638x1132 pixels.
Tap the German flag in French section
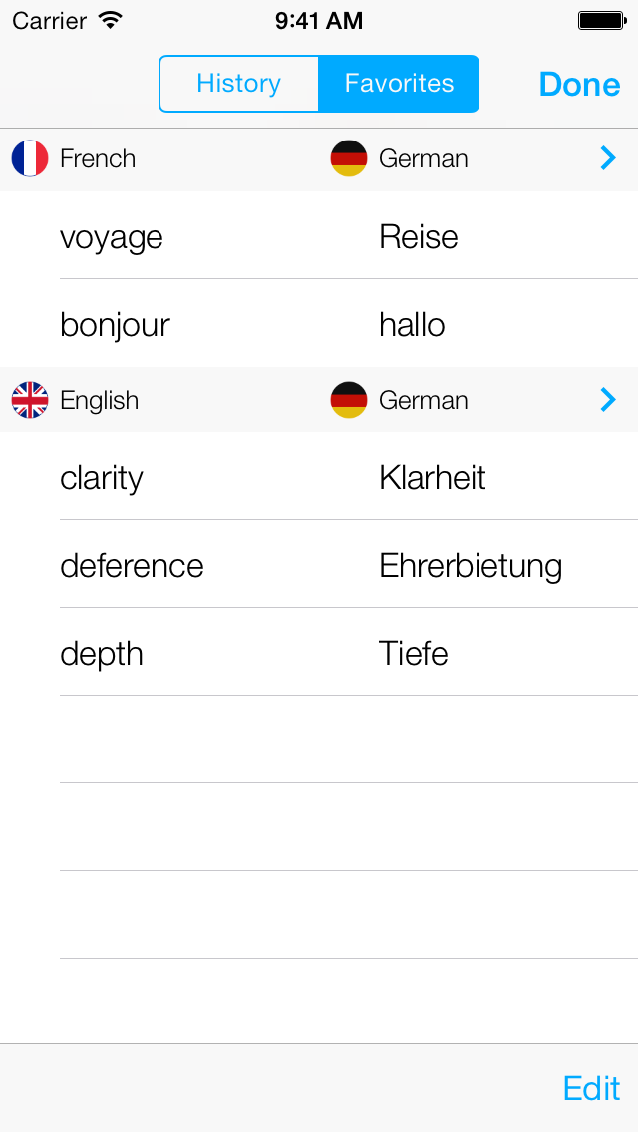point(349,158)
